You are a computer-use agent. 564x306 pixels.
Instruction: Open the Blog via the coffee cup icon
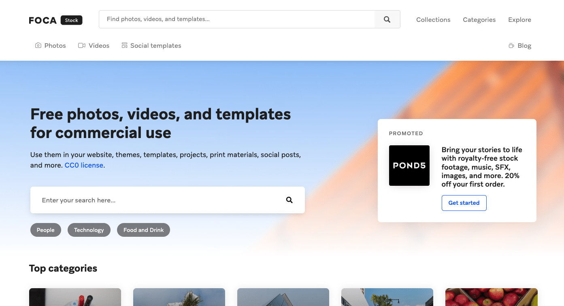tap(511, 46)
